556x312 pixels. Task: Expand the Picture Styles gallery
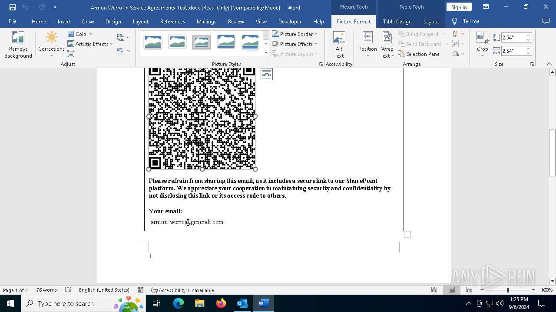(x=266, y=52)
